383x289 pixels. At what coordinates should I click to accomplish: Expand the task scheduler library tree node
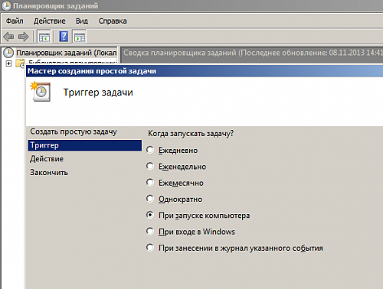pyautogui.click(x=8, y=63)
